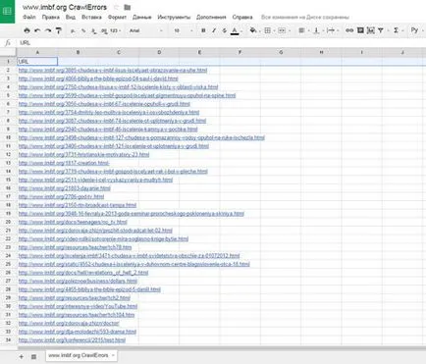
Task: Select cell A1 containing URL
Action: click(37, 61)
